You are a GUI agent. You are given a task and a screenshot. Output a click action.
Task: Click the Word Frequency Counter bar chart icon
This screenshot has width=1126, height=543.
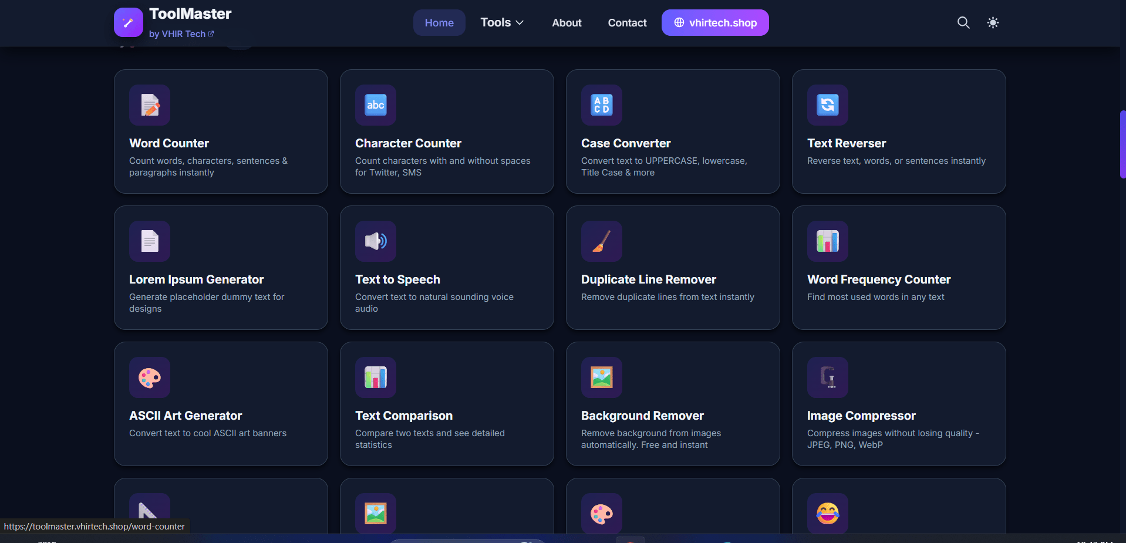pos(828,241)
